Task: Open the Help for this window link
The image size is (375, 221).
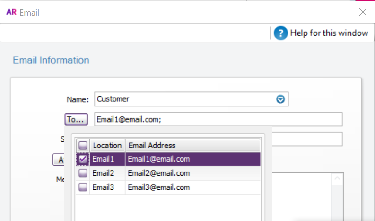Action: tap(329, 33)
